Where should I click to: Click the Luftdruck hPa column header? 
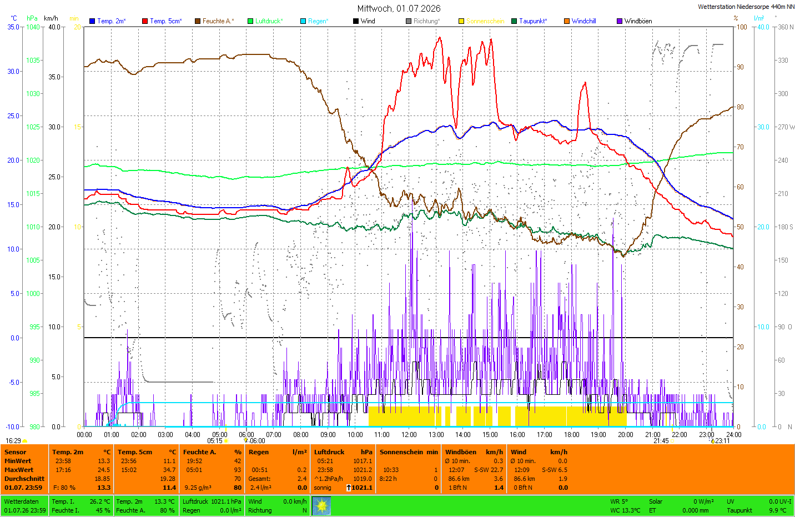(343, 452)
